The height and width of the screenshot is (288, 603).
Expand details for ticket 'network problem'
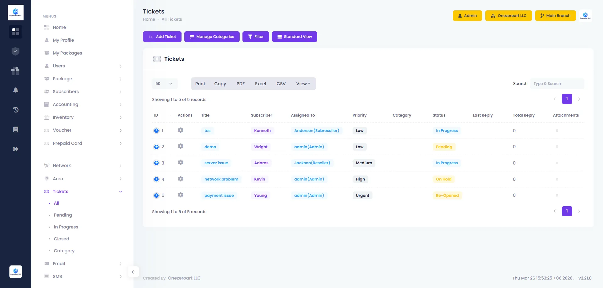click(x=156, y=179)
